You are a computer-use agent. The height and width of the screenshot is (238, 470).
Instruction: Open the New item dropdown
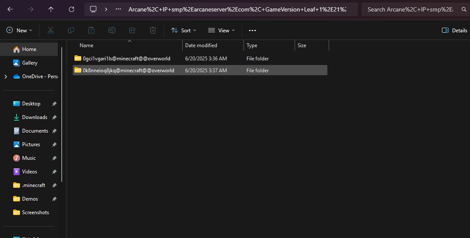coord(19,30)
